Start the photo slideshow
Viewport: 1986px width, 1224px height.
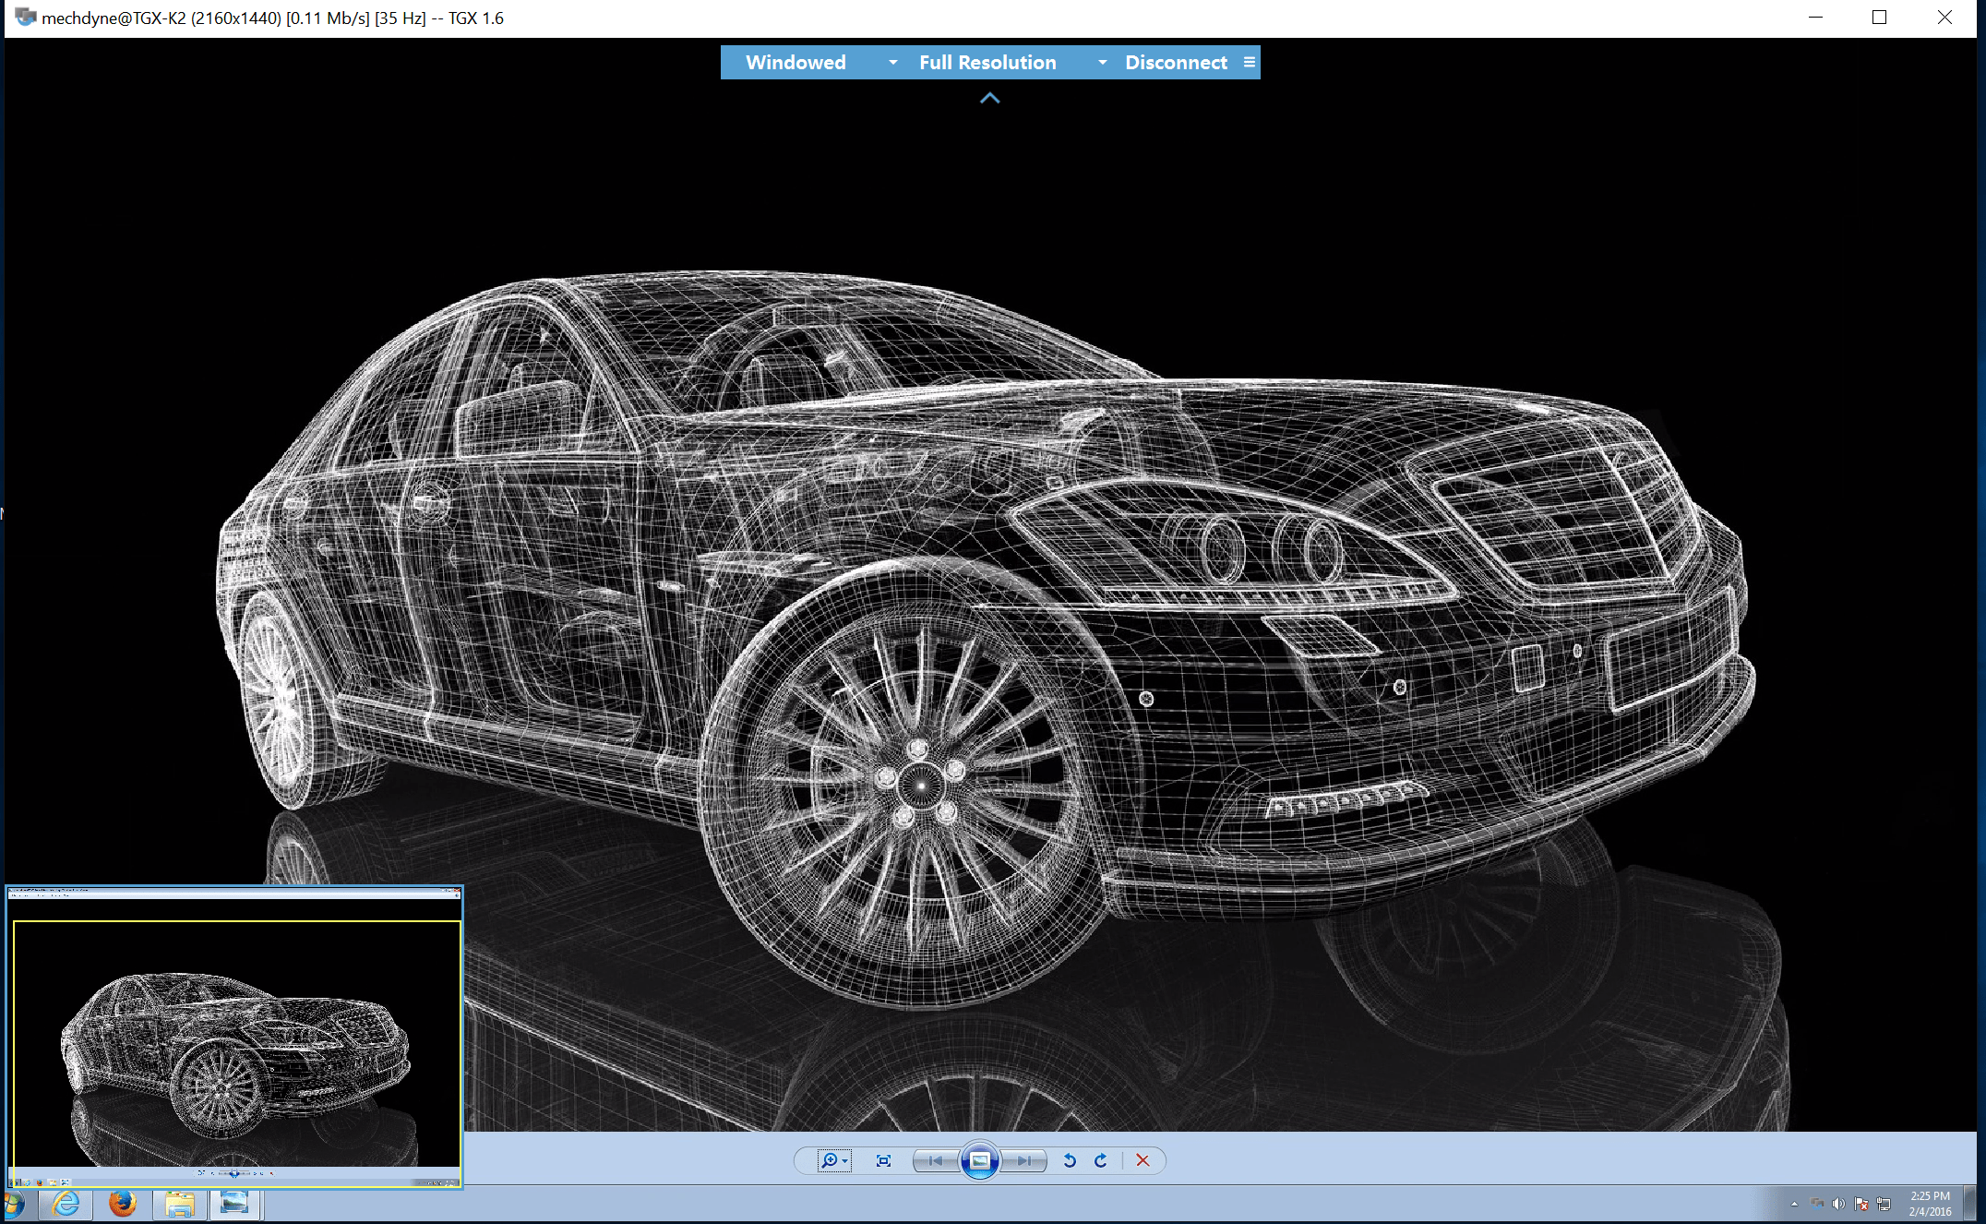(980, 1160)
